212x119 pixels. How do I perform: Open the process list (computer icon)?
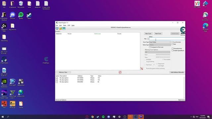click(57, 28)
